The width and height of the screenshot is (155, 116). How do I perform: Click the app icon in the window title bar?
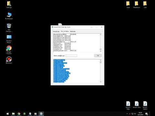click(x=53, y=27)
